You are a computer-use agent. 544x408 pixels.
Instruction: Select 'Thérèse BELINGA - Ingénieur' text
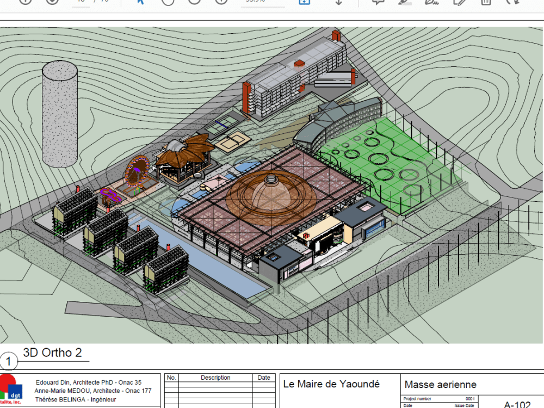76,399
